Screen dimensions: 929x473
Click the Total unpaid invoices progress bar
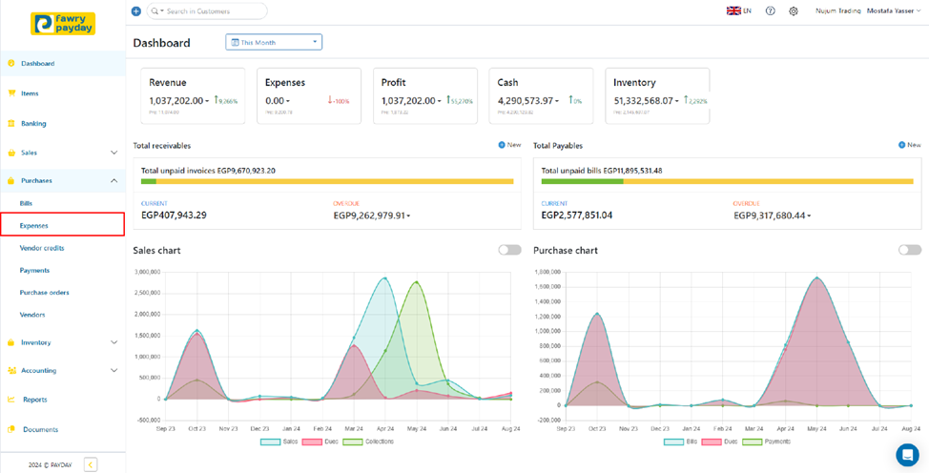click(x=327, y=181)
